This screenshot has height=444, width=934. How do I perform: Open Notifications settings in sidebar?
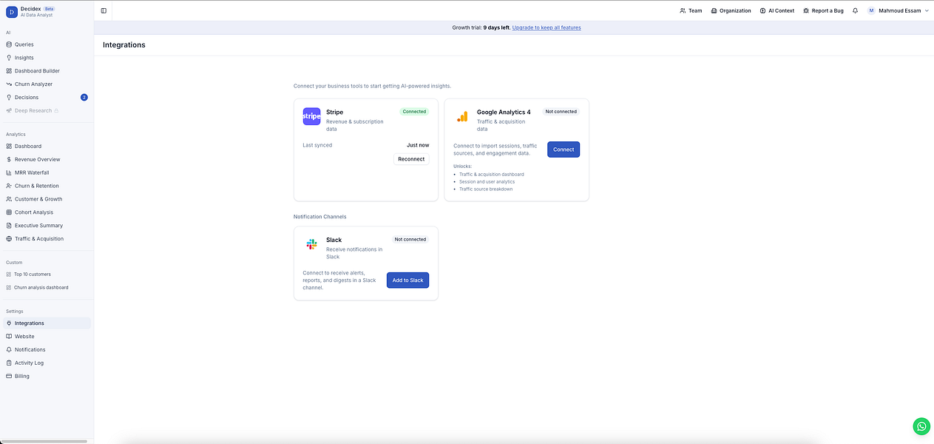click(x=47, y=349)
